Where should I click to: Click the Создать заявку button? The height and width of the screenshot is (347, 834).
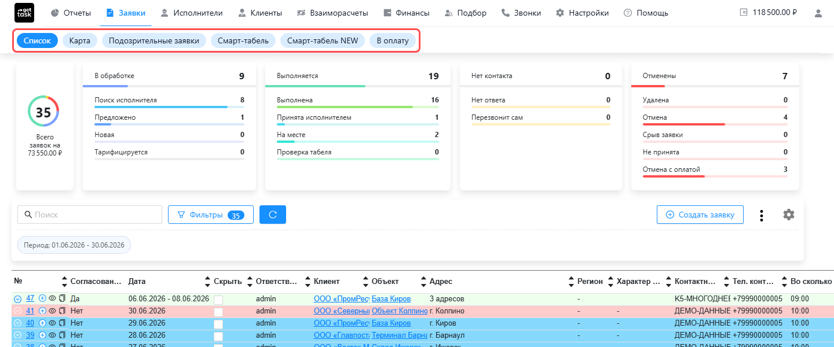[700, 215]
